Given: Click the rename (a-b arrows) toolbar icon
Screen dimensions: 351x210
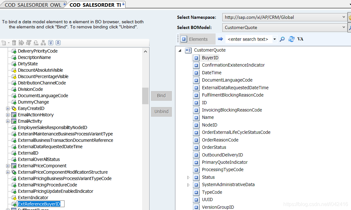Looking at the screenshot, I should click(x=21, y=43).
